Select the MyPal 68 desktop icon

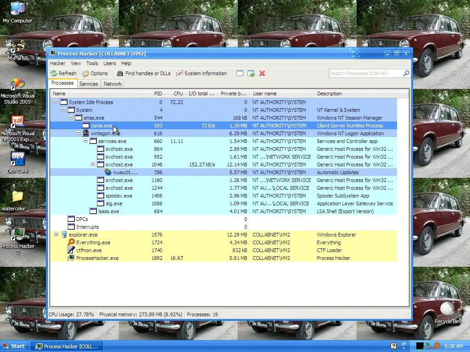coord(17,50)
